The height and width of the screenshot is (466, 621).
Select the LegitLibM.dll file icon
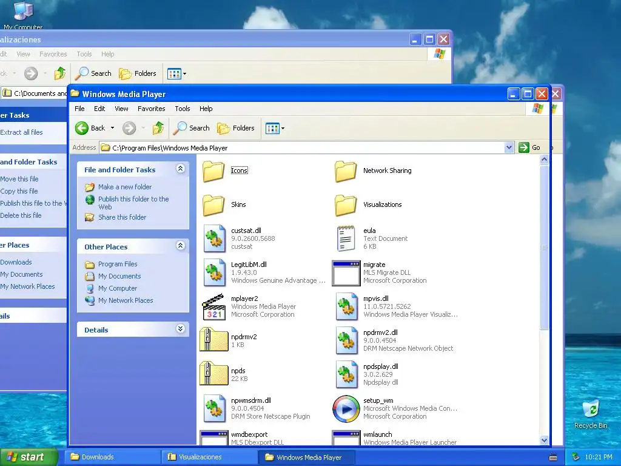(214, 272)
